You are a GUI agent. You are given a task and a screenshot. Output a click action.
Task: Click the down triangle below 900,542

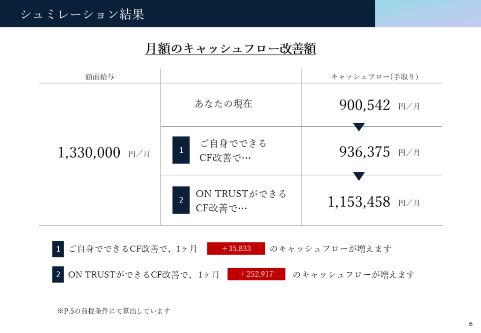pos(358,127)
